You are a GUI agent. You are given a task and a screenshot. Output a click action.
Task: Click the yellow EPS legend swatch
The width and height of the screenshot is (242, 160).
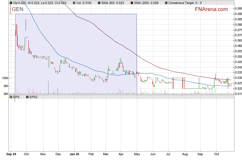pos(11,97)
